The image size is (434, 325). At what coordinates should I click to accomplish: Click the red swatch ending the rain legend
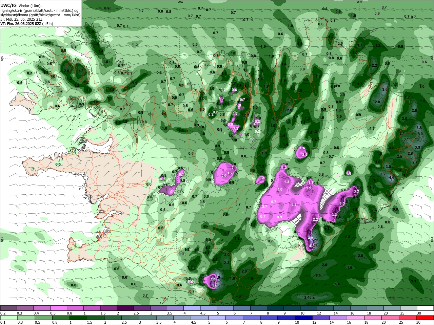[x=425, y=318]
